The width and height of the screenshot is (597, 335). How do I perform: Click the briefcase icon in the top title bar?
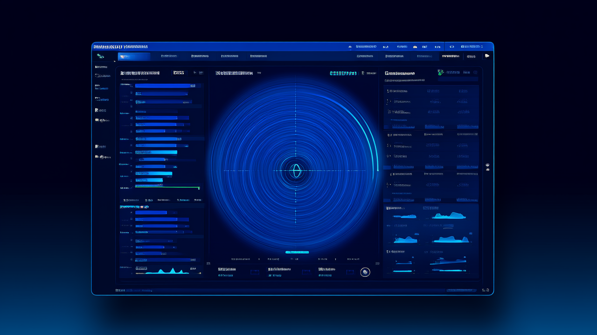pos(415,47)
